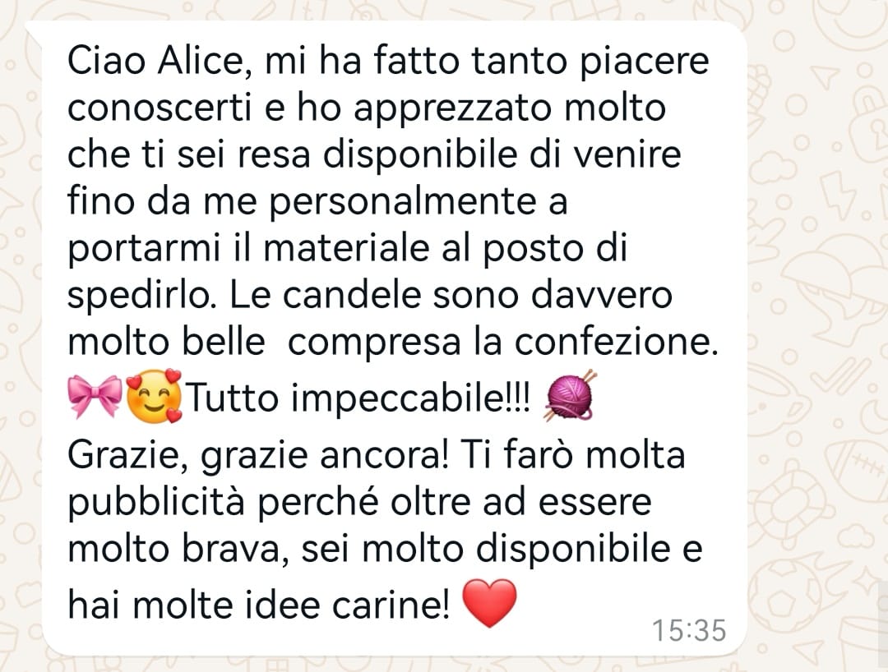Click the smiling face with hearts emoji
Screen dimensions: 888x672
[x=154, y=395]
